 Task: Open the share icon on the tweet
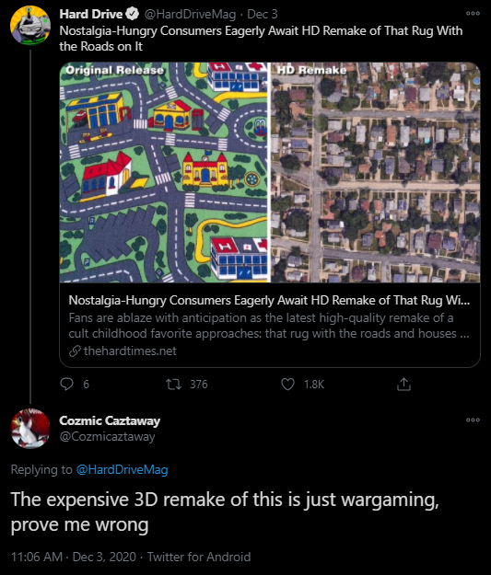[x=403, y=384]
